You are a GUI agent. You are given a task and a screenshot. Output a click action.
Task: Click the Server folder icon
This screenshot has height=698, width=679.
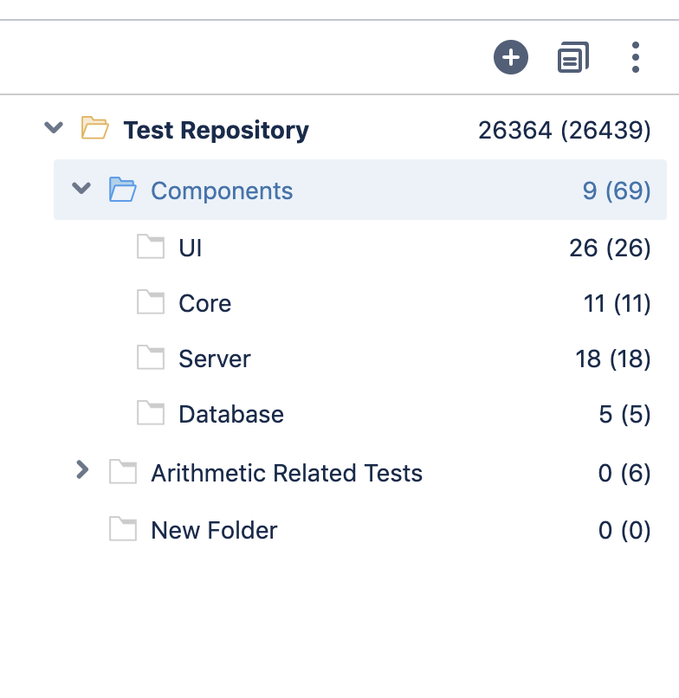pos(151,357)
